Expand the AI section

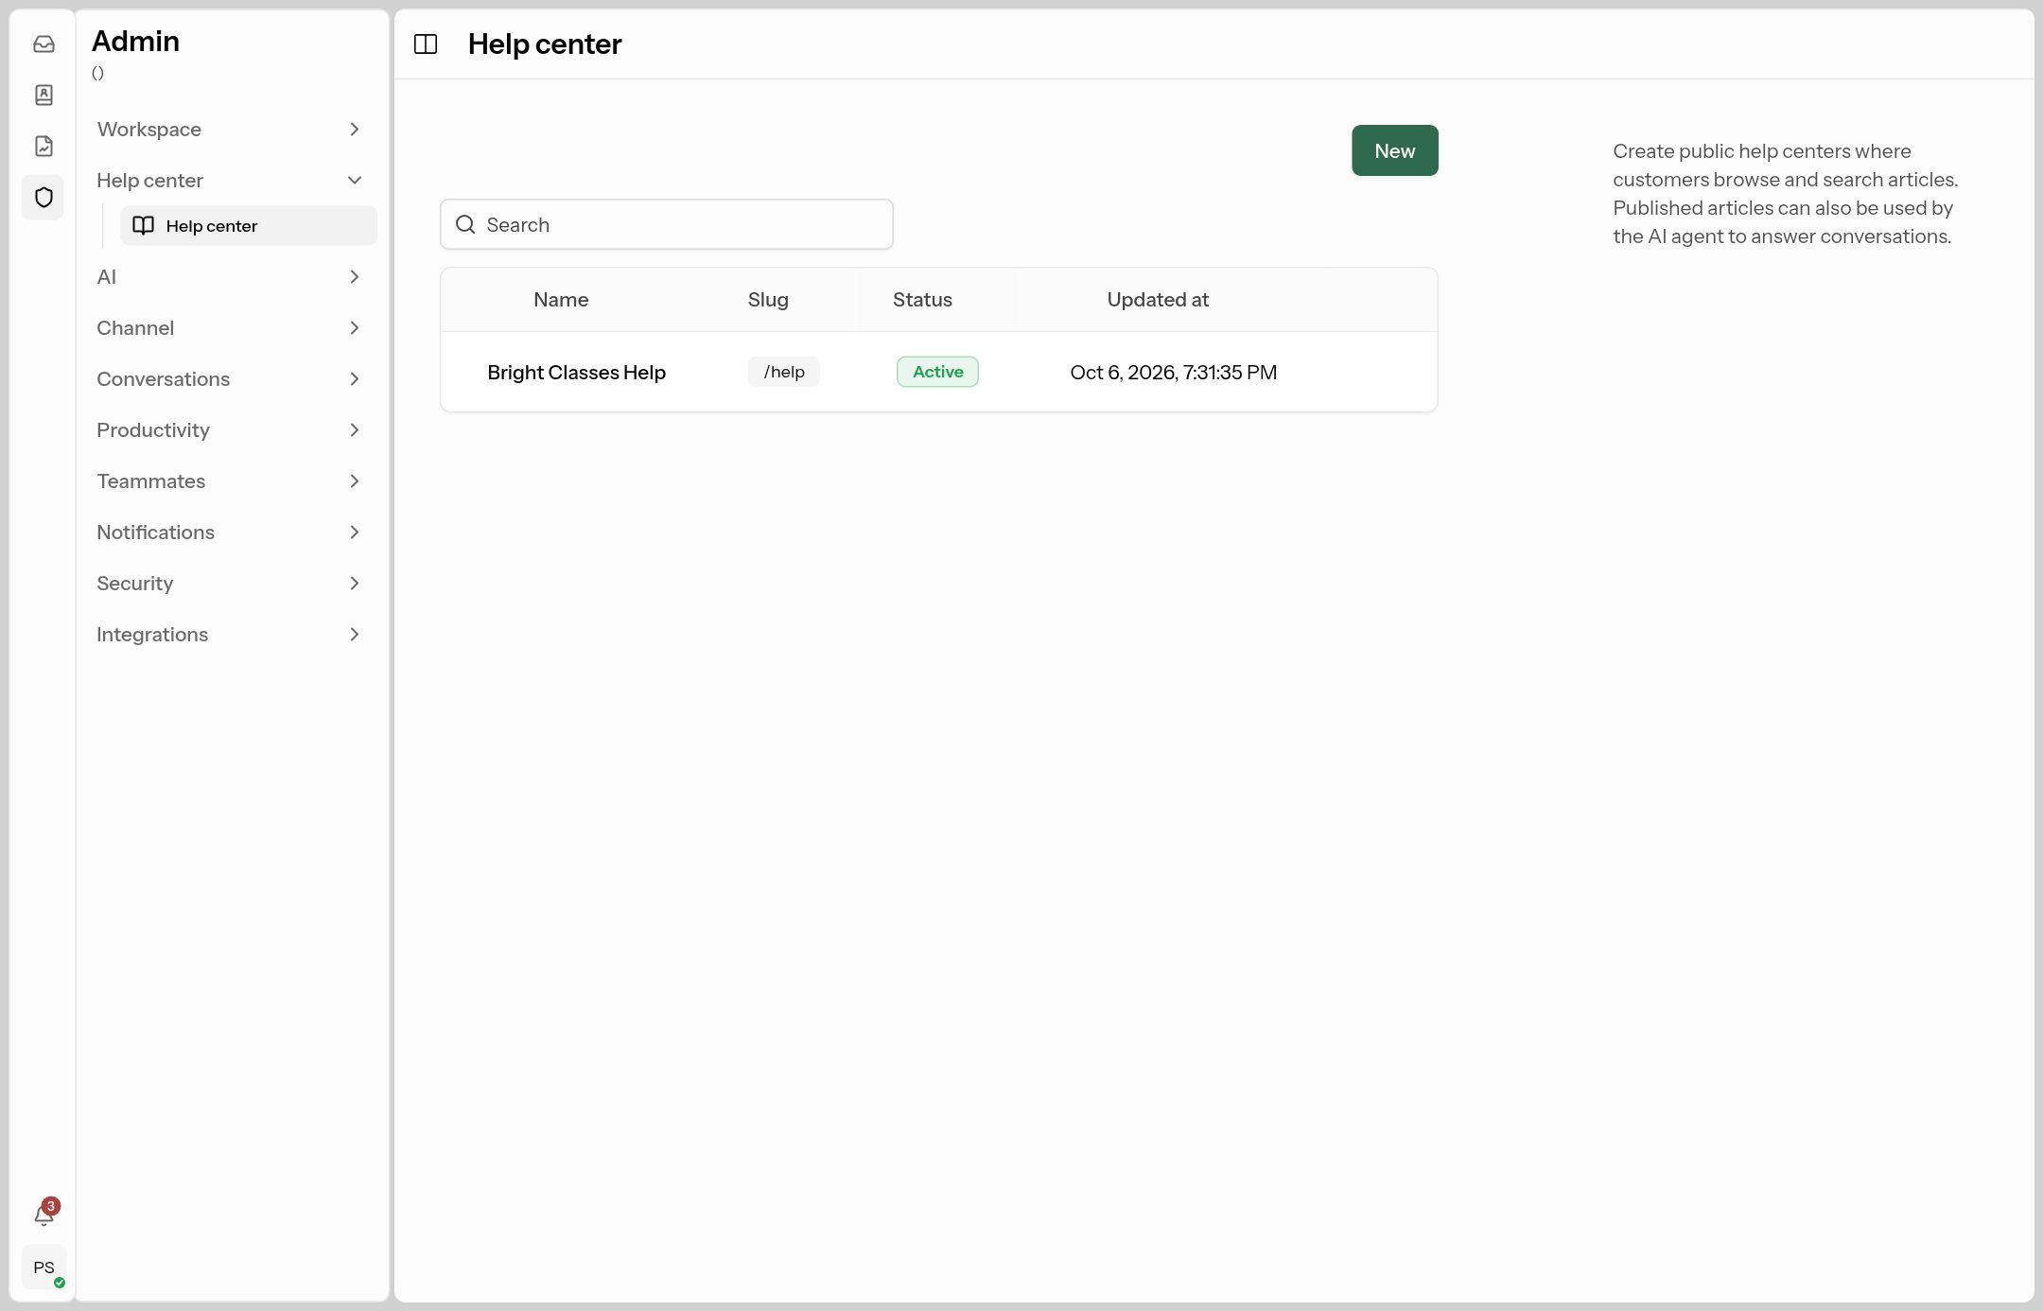[229, 276]
